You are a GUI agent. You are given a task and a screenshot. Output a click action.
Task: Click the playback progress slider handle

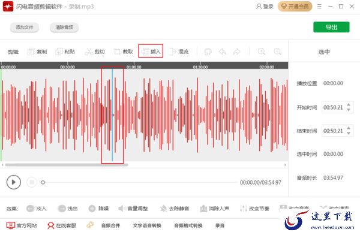[x=43, y=182]
